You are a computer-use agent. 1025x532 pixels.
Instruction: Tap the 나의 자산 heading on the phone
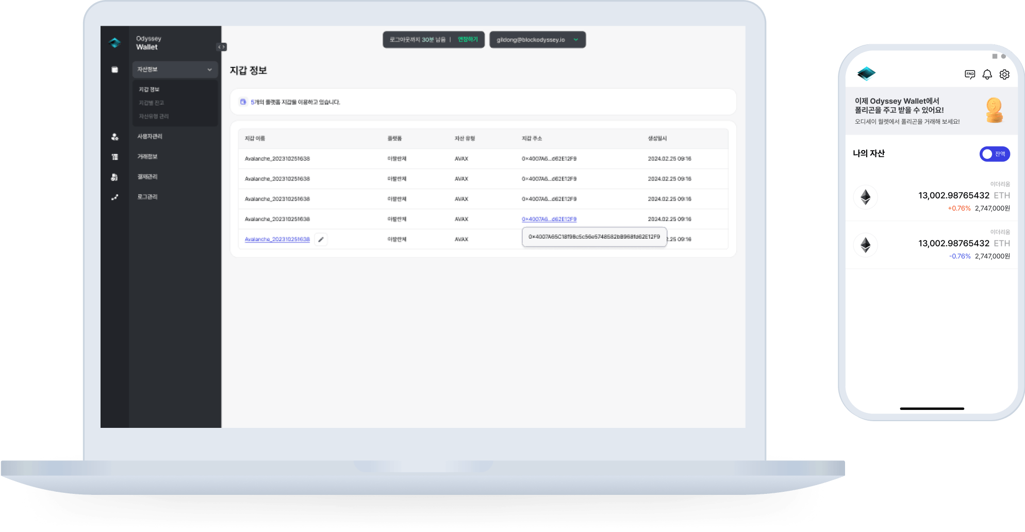click(869, 153)
